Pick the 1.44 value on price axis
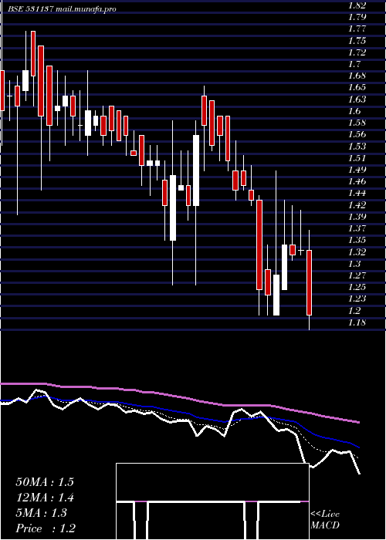 pyautogui.click(x=357, y=193)
